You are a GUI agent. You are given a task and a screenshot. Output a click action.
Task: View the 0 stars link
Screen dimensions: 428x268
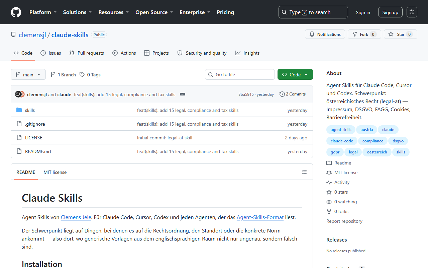pos(337,192)
